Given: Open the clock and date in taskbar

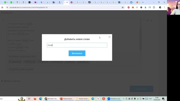Looking at the screenshot, I should click(x=157, y=99).
